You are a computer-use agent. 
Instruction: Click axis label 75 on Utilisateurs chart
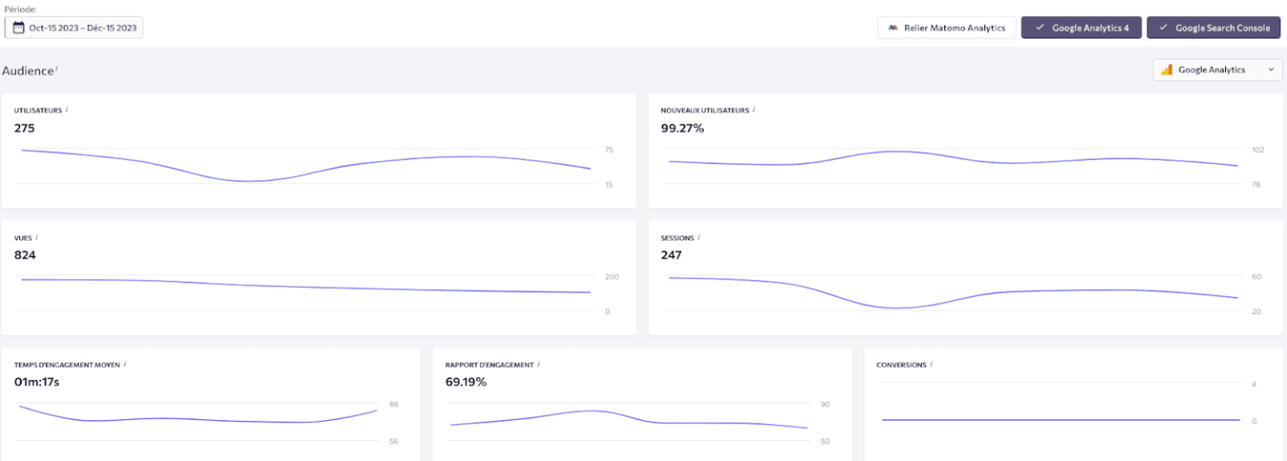pyautogui.click(x=609, y=150)
